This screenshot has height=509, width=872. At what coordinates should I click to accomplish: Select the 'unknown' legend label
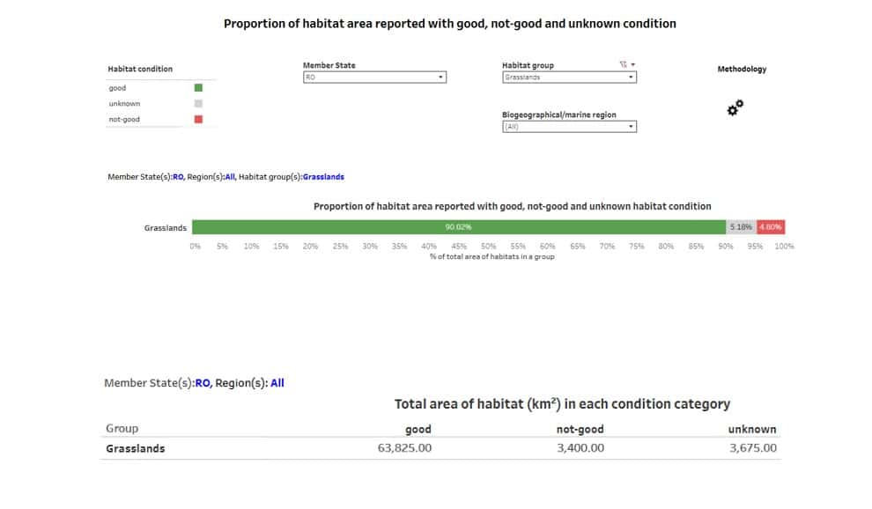124,104
